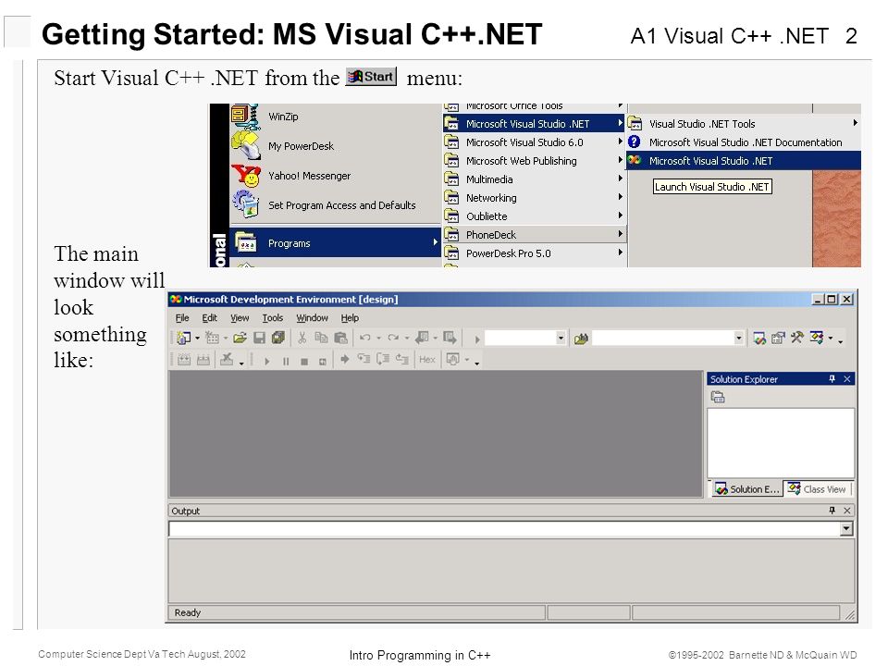Click the Paste clipboard icon
The height and width of the screenshot is (666, 888).
(340, 339)
